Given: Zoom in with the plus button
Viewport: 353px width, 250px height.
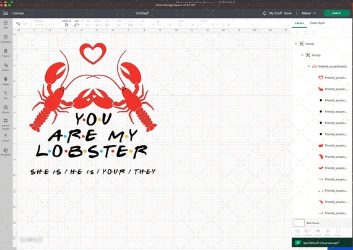Looking at the screenshot, I should (x=40, y=239).
